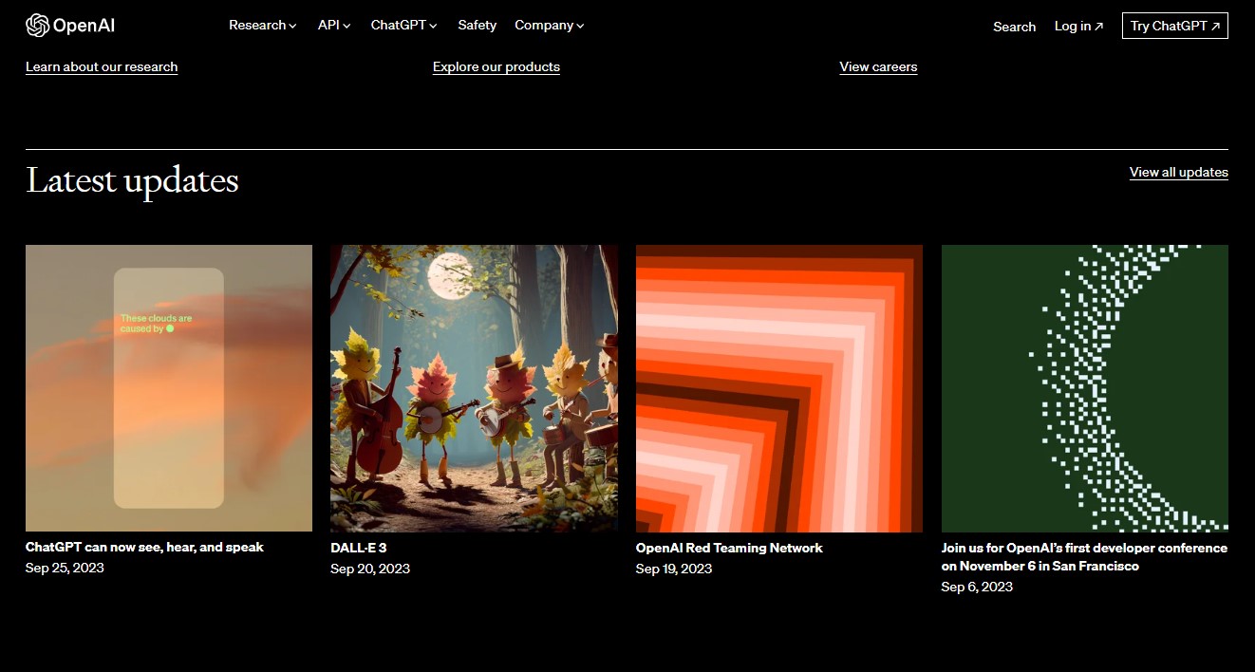The width and height of the screenshot is (1255, 672).
Task: Click the 'Sep 20, 2023' date text
Action: click(370, 569)
